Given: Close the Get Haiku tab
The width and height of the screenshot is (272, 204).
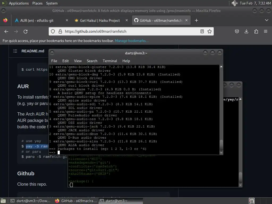Looking at the screenshot, I should [x=127, y=20].
